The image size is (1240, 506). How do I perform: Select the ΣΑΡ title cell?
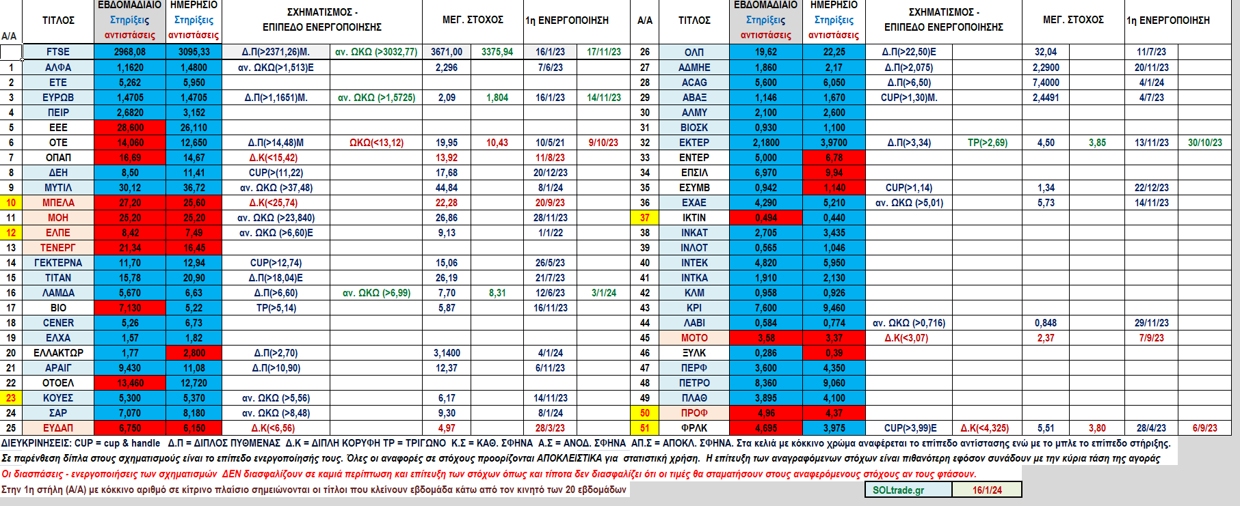[58, 413]
